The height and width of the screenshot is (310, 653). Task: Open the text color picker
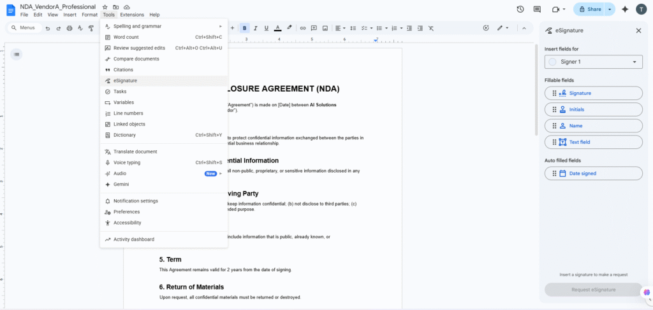coord(277,28)
